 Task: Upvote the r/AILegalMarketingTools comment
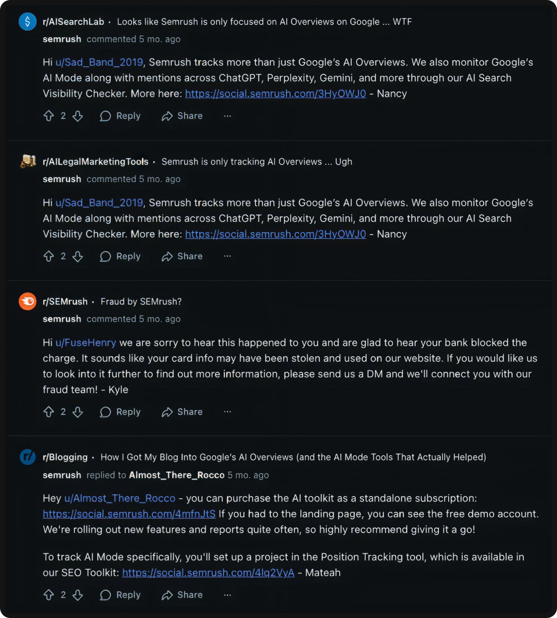click(48, 256)
